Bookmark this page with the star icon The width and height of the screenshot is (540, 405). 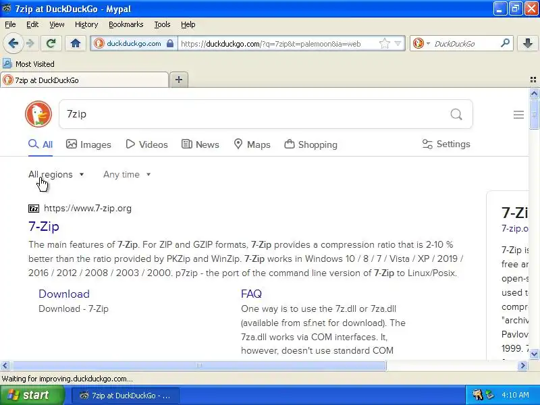(384, 43)
